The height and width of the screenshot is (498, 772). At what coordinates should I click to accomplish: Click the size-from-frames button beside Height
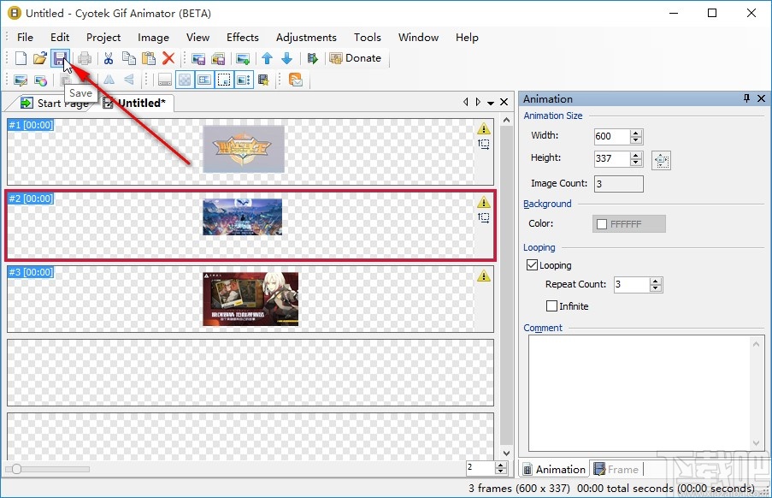click(661, 160)
